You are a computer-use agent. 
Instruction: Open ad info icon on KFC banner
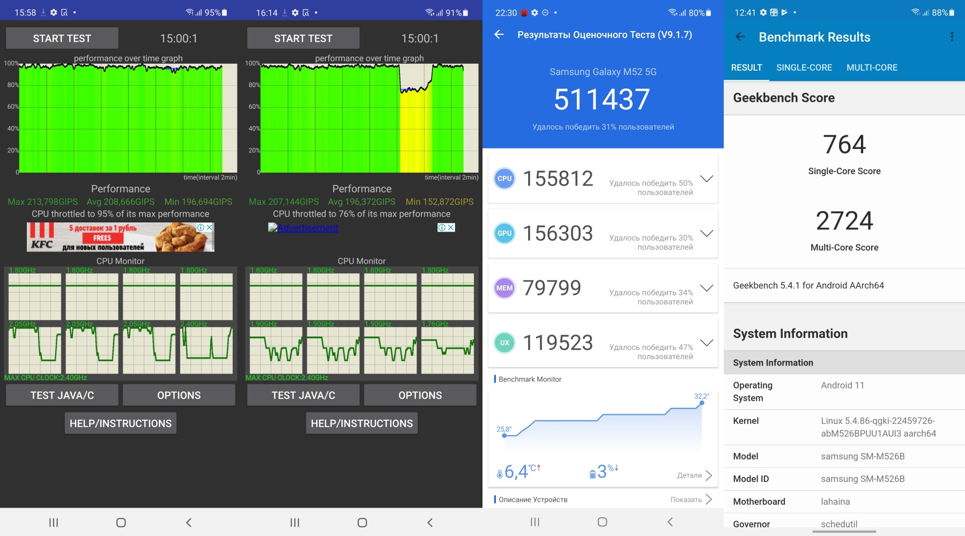[201, 228]
